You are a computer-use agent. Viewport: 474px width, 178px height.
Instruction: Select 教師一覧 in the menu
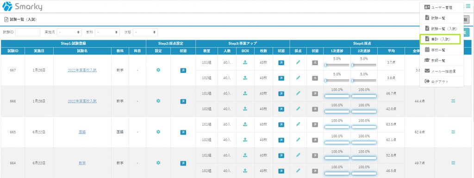[x=441, y=61]
